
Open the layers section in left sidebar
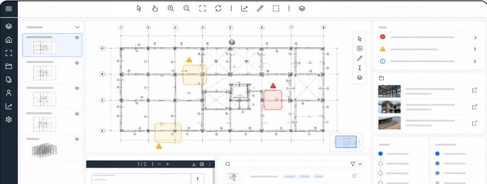pos(9,26)
